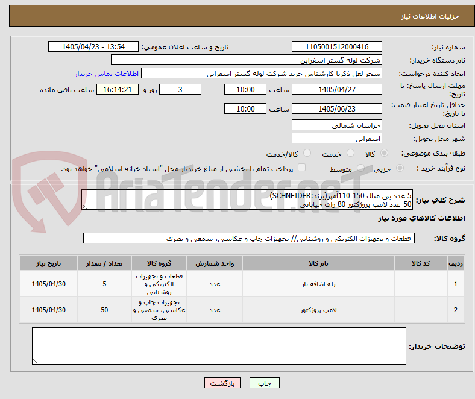This screenshot has width=475, height=399.
Task: Click the واحد شمارش column header
Action: (215, 263)
